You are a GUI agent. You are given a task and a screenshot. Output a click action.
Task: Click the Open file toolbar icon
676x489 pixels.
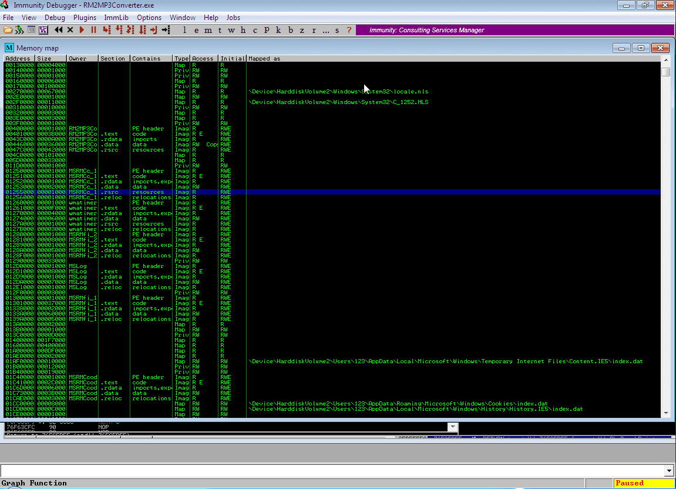(x=8, y=30)
